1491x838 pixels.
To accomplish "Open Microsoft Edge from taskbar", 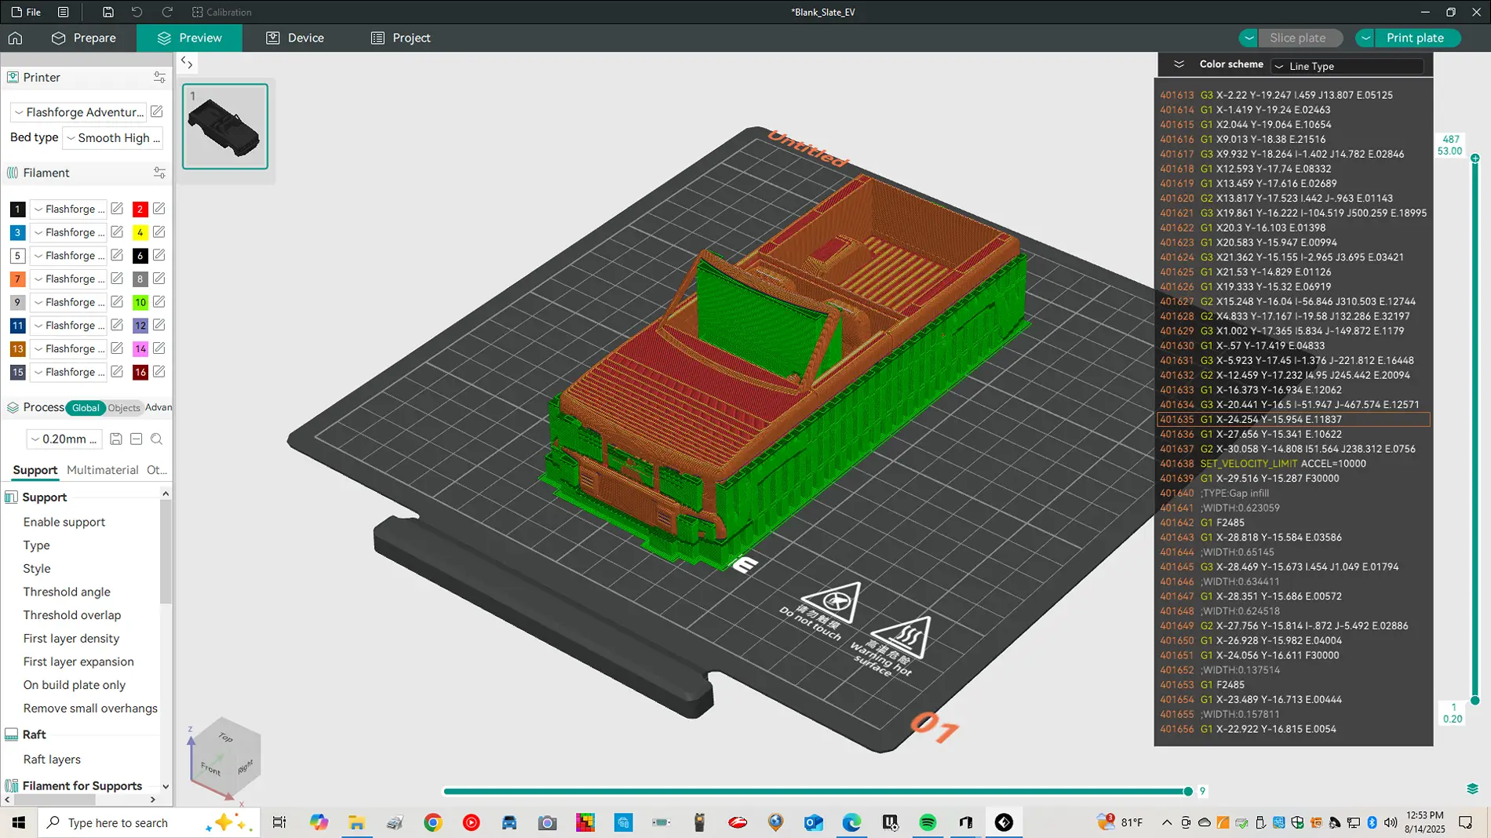I will (851, 822).
